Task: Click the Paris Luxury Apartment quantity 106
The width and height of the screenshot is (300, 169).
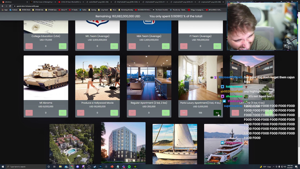Action: [x=200, y=113]
